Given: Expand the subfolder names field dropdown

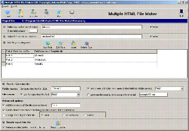Looking at the screenshot, I should pos(182,88).
